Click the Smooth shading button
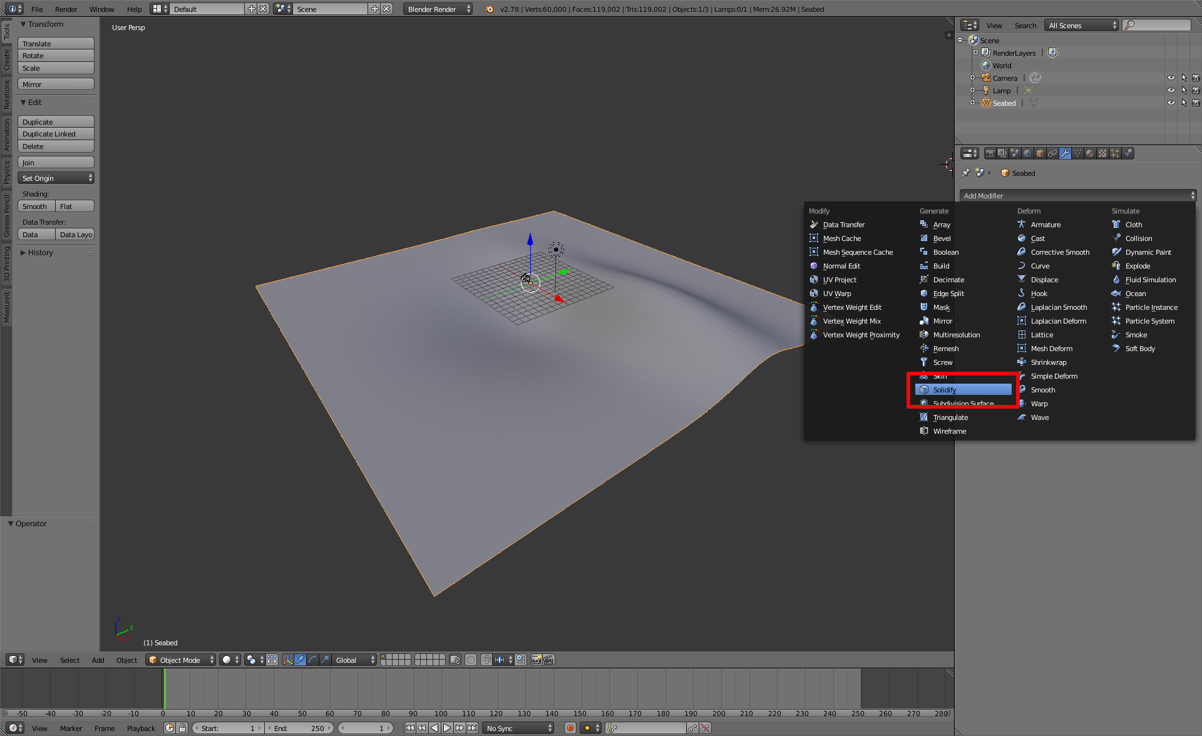1202x736 pixels. (36, 207)
